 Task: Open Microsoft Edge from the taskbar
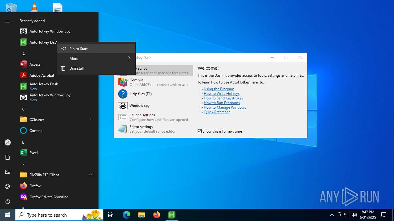(x=127, y=215)
